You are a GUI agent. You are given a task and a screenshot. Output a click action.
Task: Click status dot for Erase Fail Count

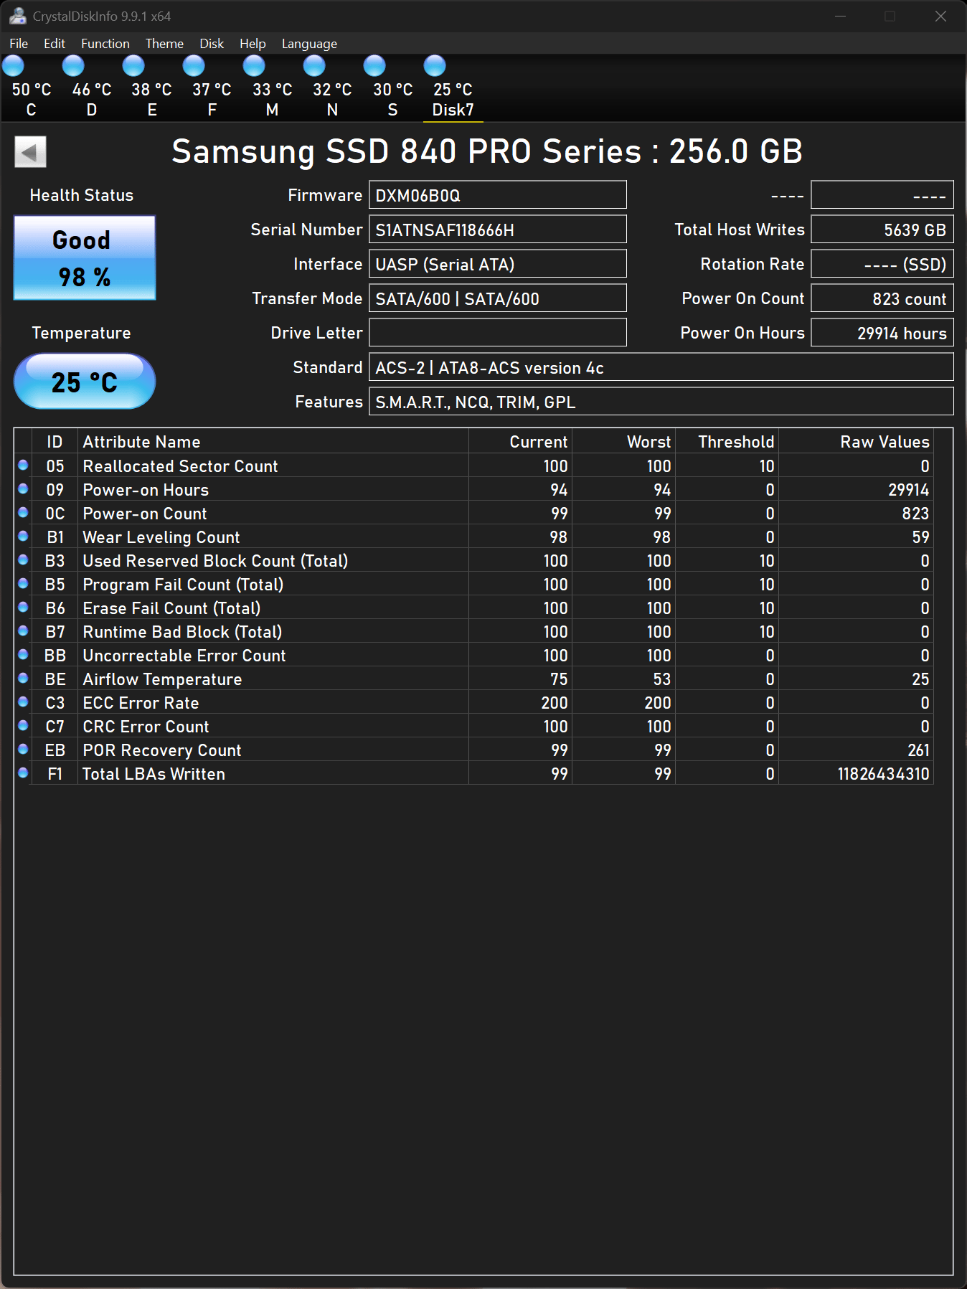(x=23, y=607)
